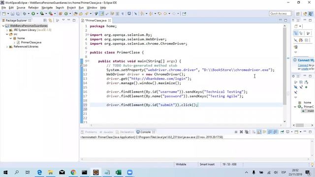
Task: Toggle Show Console on standard output change
Action: 270,132
